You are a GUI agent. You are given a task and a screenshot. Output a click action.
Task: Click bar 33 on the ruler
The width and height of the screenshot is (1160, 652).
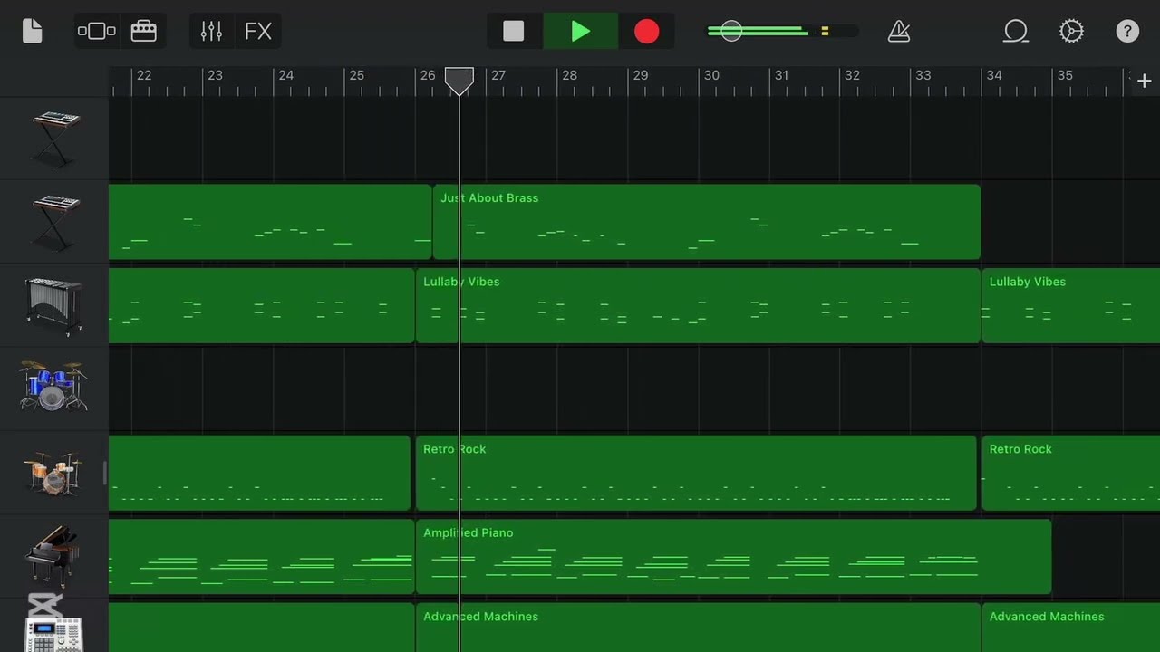coord(923,76)
